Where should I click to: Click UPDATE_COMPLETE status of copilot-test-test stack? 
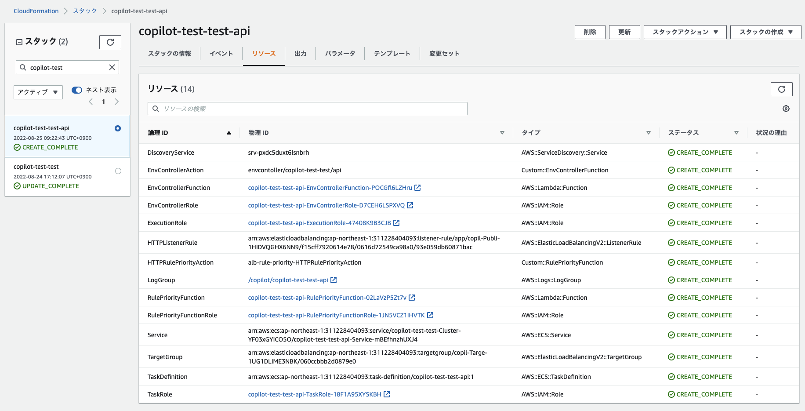click(46, 186)
